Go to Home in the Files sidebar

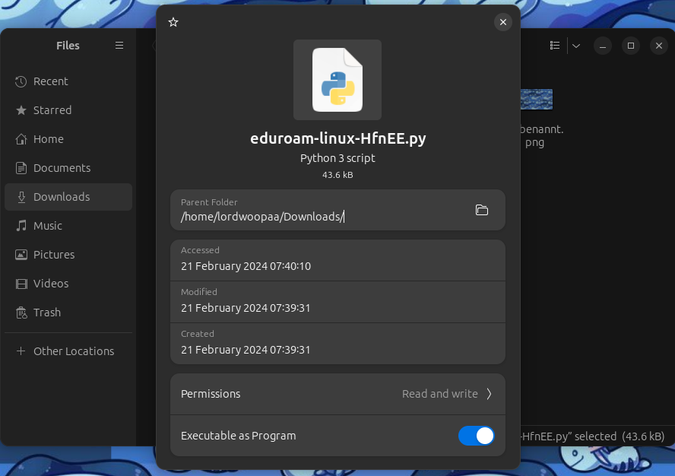pos(68,139)
